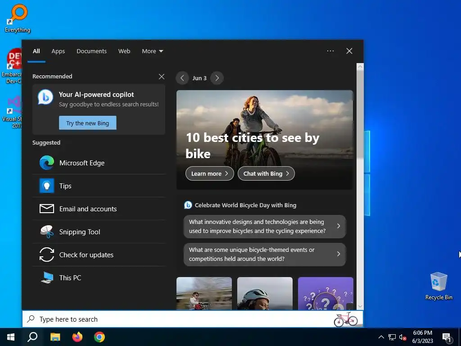461x346 pixels.
Task: Show hidden system tray icons
Action: click(381, 337)
